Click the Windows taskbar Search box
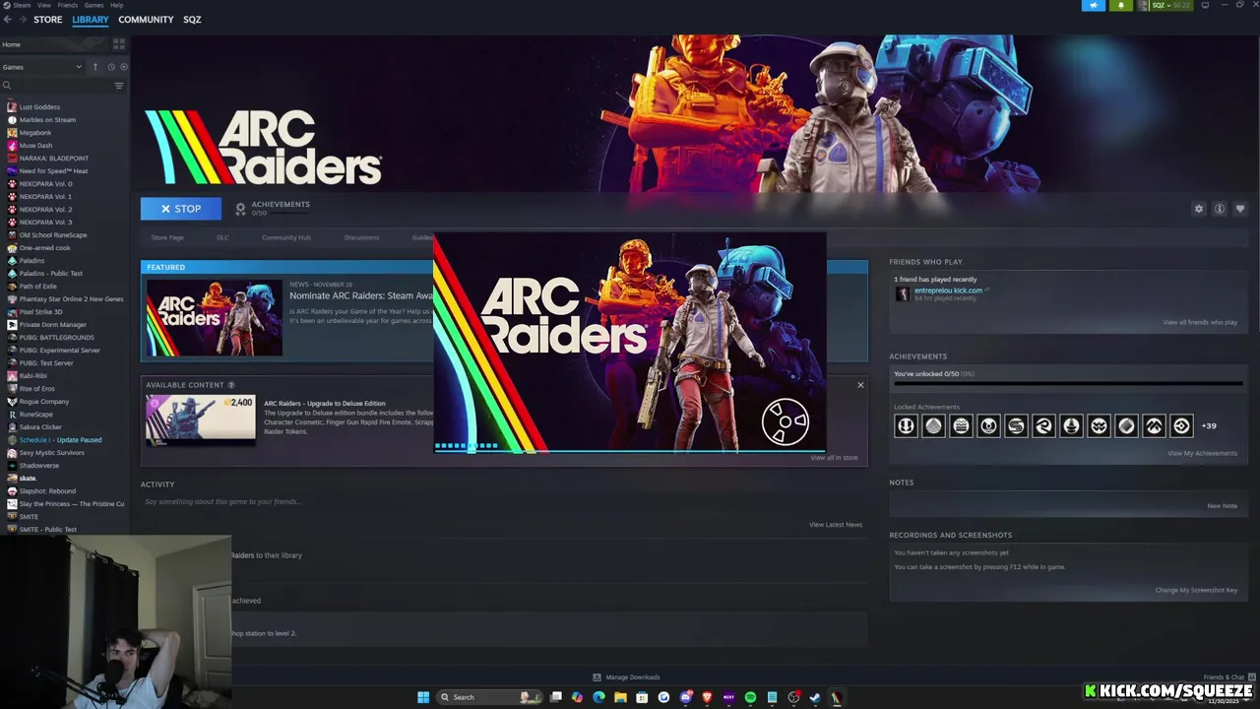 click(489, 697)
